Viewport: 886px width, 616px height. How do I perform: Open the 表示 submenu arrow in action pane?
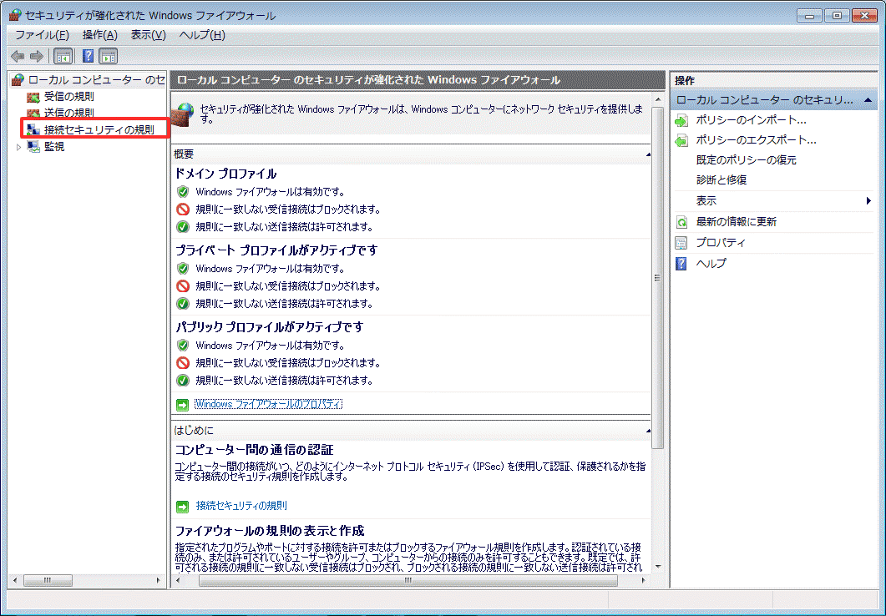pyautogui.click(x=868, y=201)
